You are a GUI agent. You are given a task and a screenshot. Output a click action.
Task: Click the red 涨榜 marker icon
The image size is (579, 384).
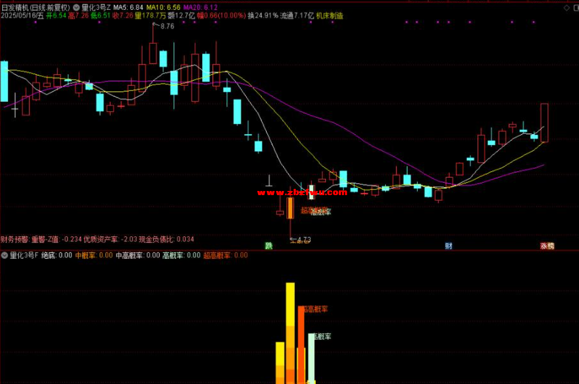coord(547,246)
